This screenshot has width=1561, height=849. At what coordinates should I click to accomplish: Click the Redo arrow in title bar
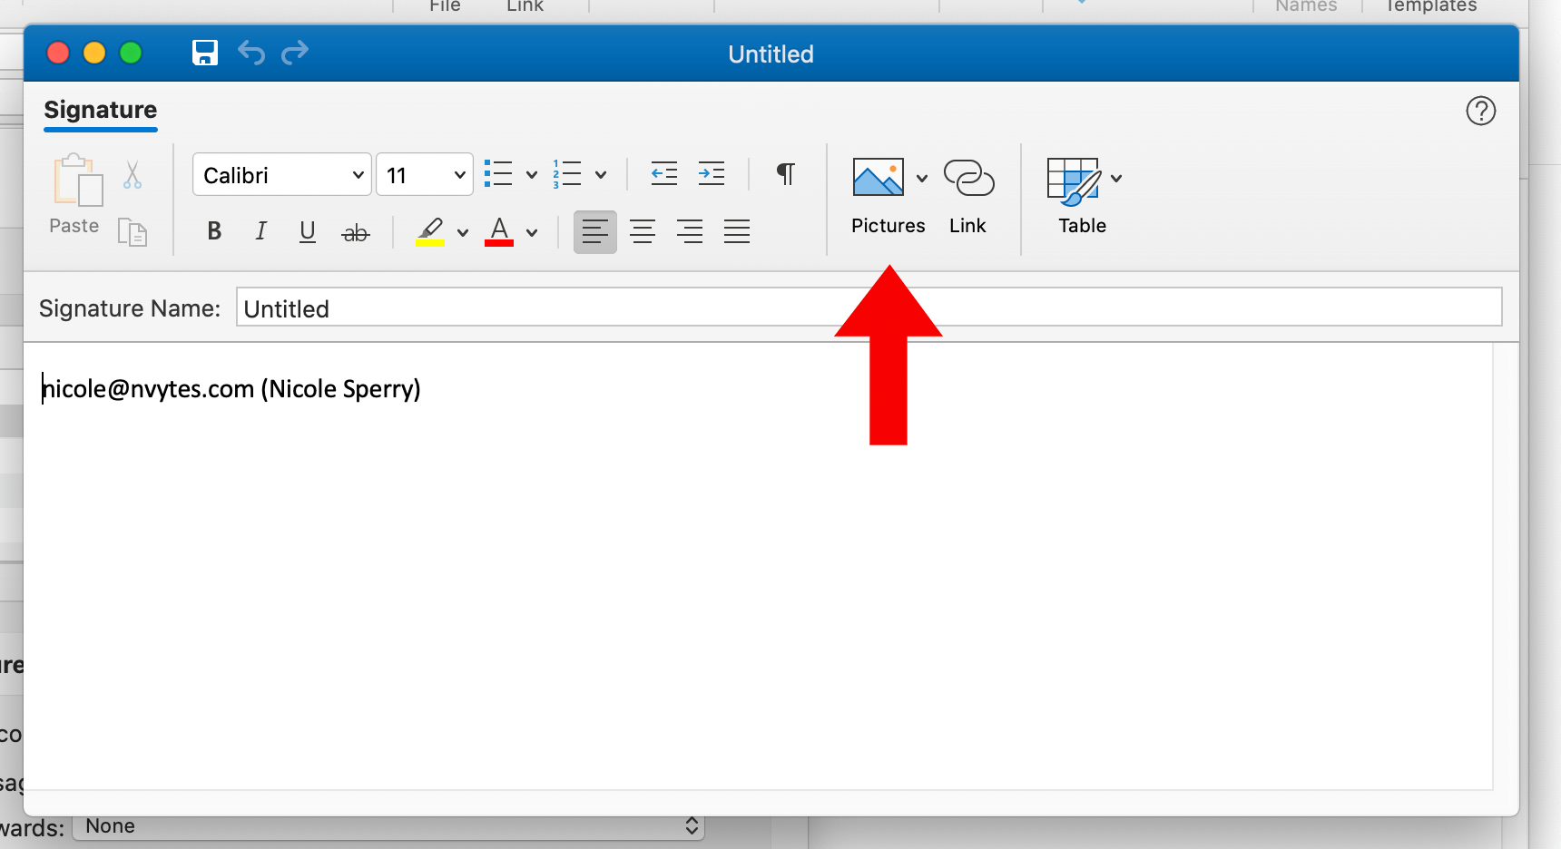click(x=295, y=53)
